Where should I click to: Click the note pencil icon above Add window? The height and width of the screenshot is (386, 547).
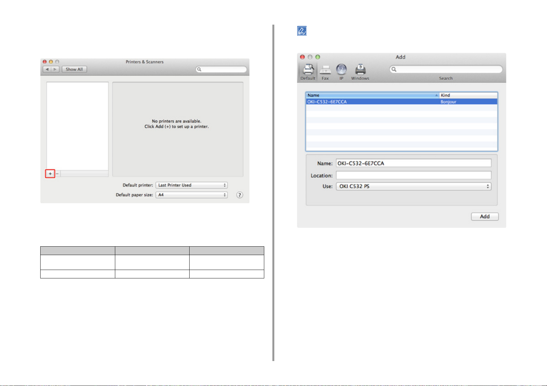[302, 31]
